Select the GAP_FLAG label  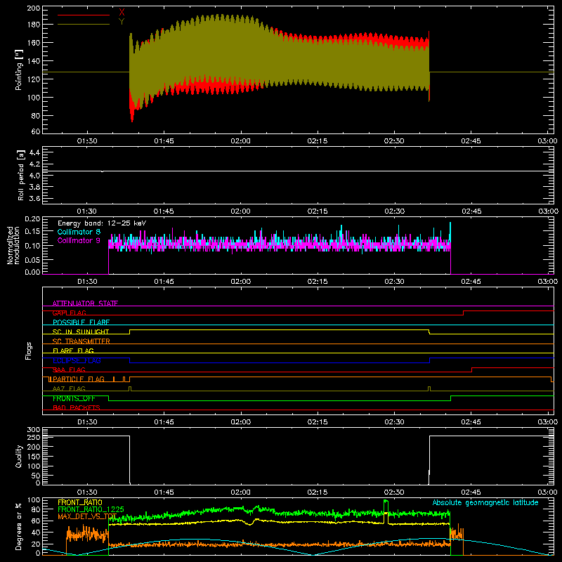[69, 313]
